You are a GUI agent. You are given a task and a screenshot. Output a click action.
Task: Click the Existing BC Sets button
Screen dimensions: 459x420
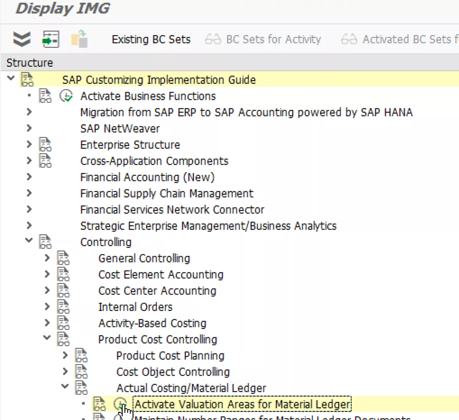click(151, 39)
